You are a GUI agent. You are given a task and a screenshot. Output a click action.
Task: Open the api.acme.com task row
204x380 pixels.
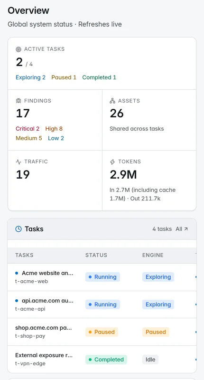click(x=102, y=304)
